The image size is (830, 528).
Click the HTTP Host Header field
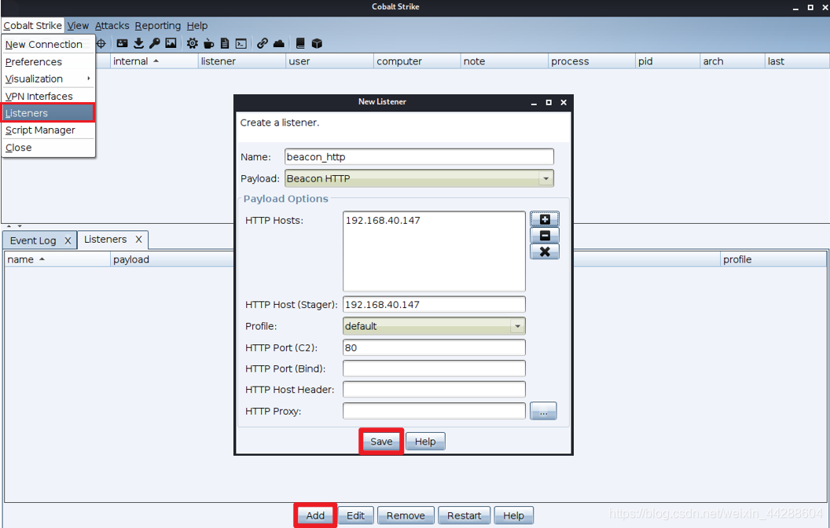pyautogui.click(x=434, y=390)
